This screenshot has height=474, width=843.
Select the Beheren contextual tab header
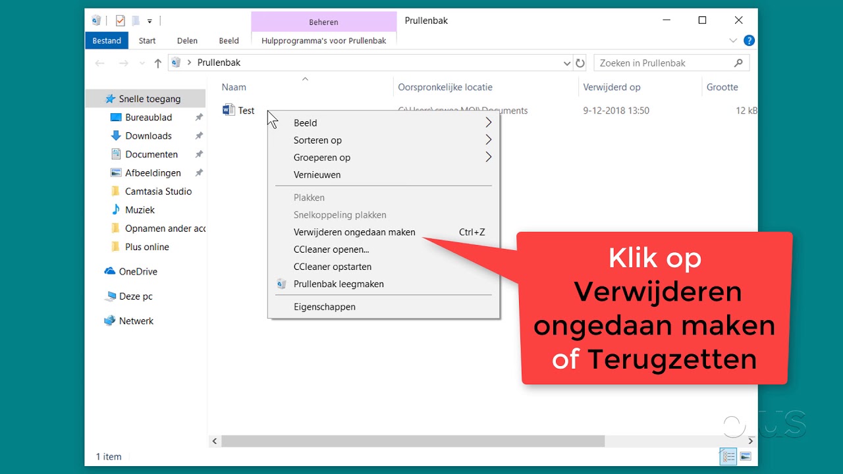[x=324, y=22]
